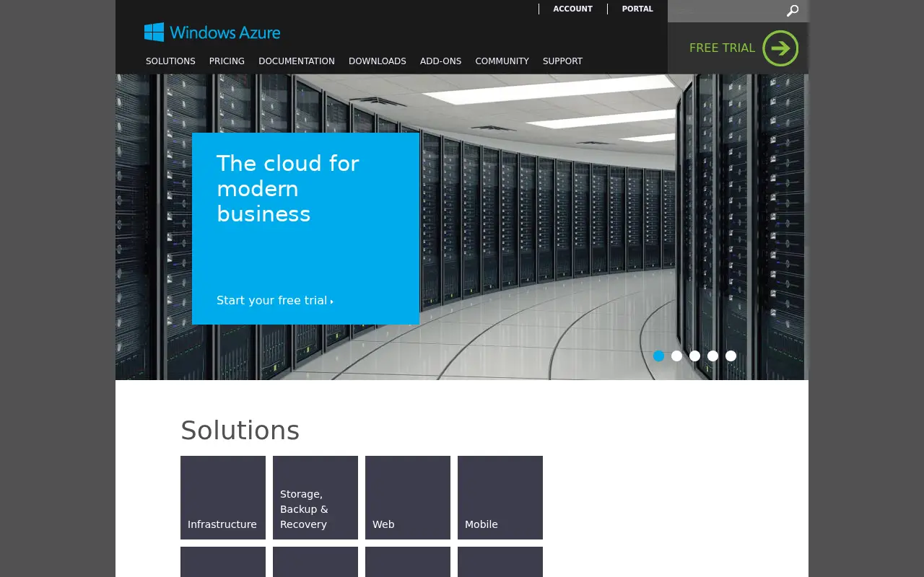Open the Downloads nav item
This screenshot has height=577, width=924.
click(378, 61)
